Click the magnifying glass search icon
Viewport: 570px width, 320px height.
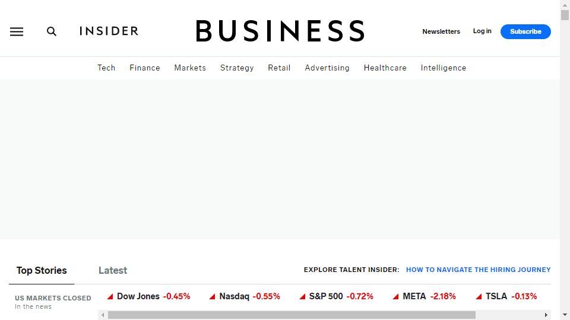pos(52,31)
